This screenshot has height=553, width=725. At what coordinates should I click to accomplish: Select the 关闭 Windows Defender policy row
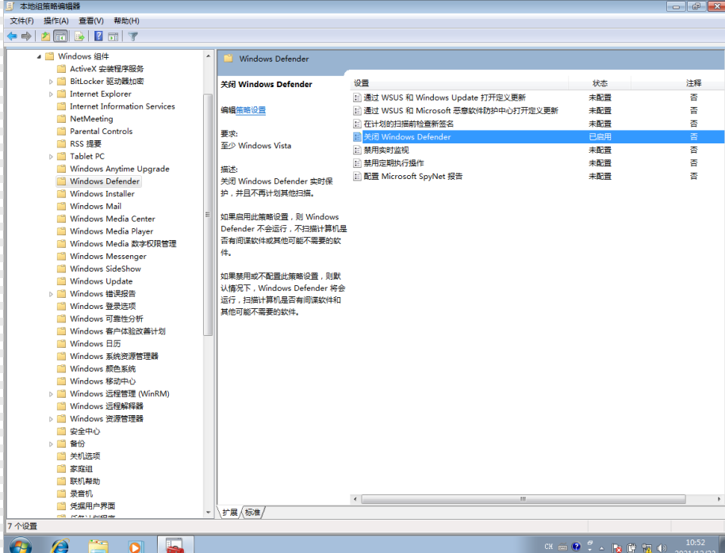point(539,137)
